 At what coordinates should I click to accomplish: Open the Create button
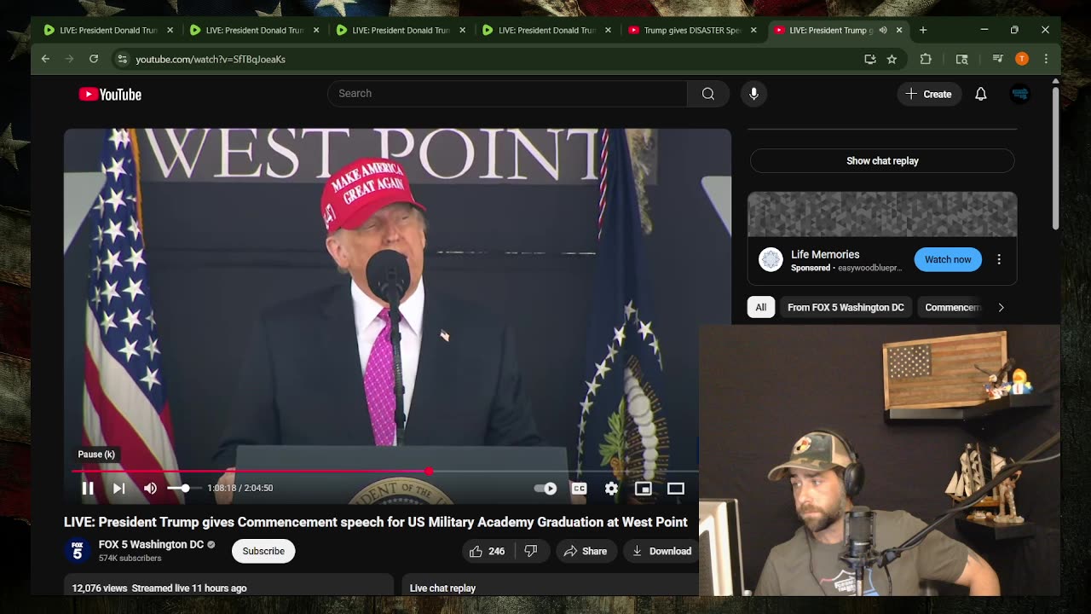(x=929, y=94)
